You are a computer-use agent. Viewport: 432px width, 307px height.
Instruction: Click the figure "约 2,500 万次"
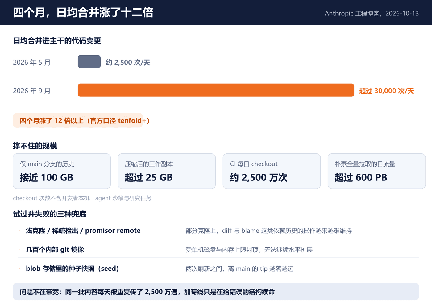pyautogui.click(x=259, y=177)
